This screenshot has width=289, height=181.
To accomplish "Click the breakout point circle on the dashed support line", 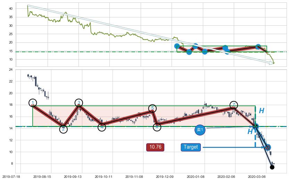I will coord(256,126).
